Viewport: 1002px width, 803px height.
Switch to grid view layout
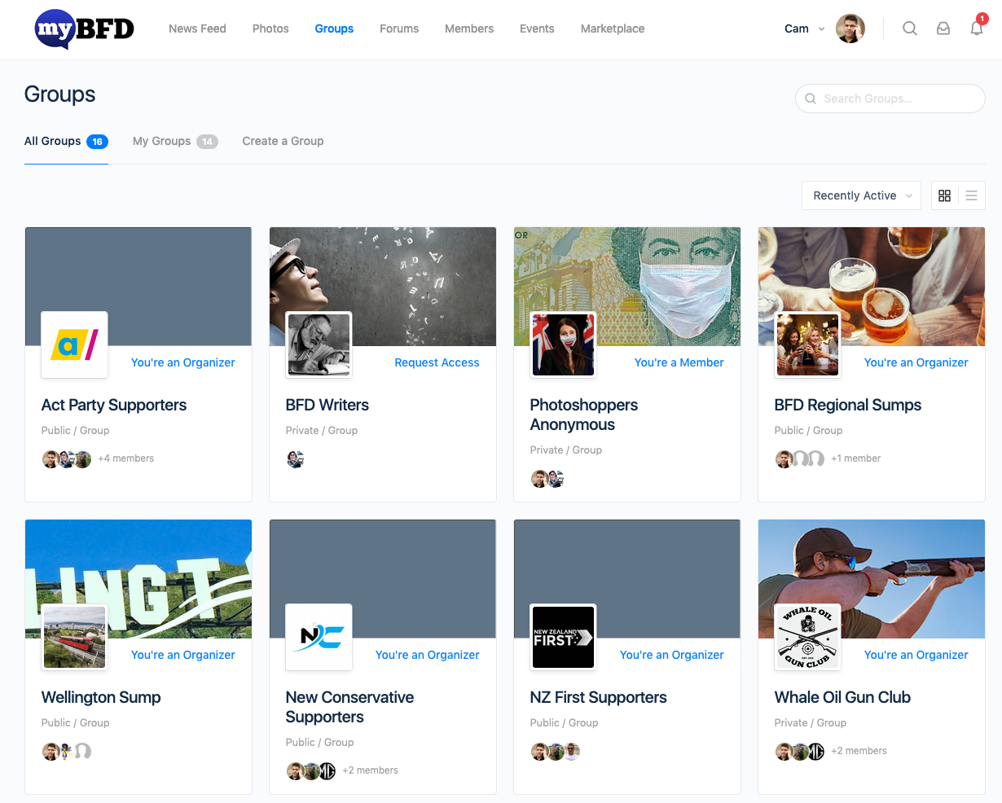pyautogui.click(x=945, y=195)
